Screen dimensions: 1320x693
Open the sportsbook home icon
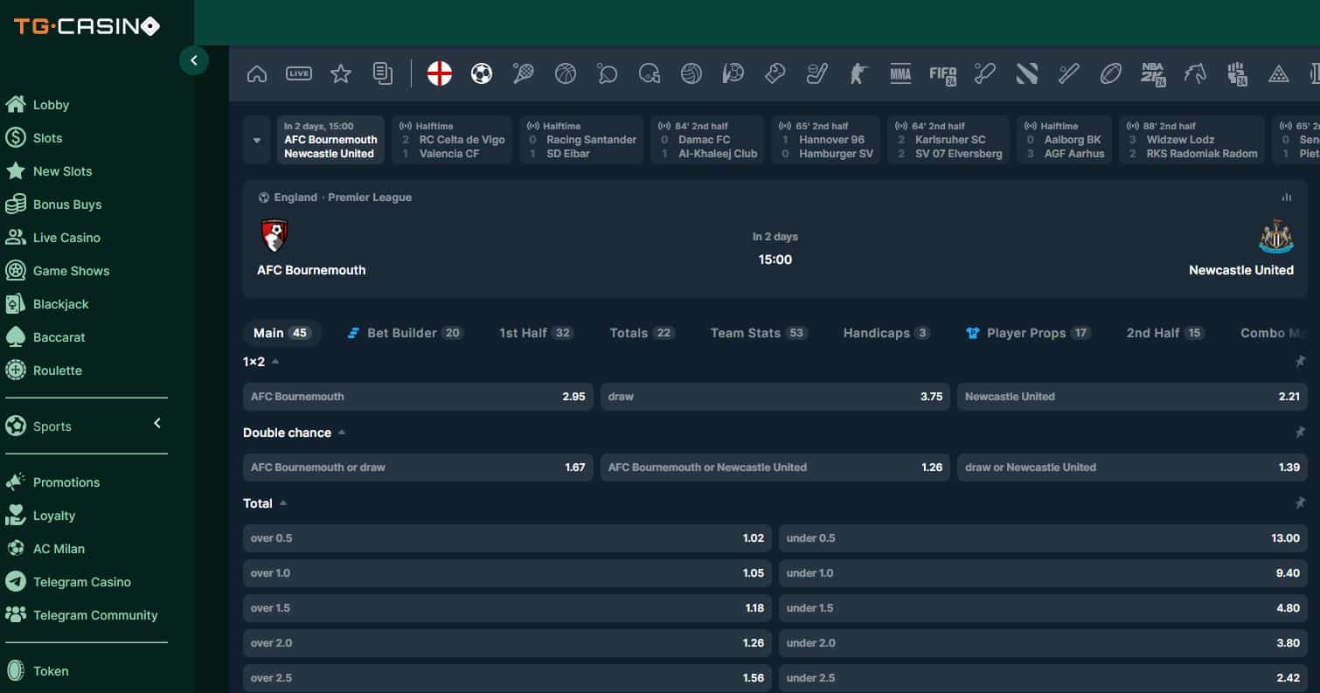tap(257, 74)
